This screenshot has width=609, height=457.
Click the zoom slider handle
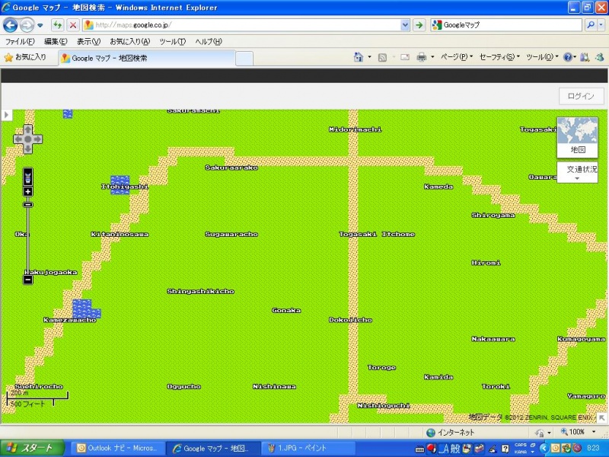(x=28, y=204)
